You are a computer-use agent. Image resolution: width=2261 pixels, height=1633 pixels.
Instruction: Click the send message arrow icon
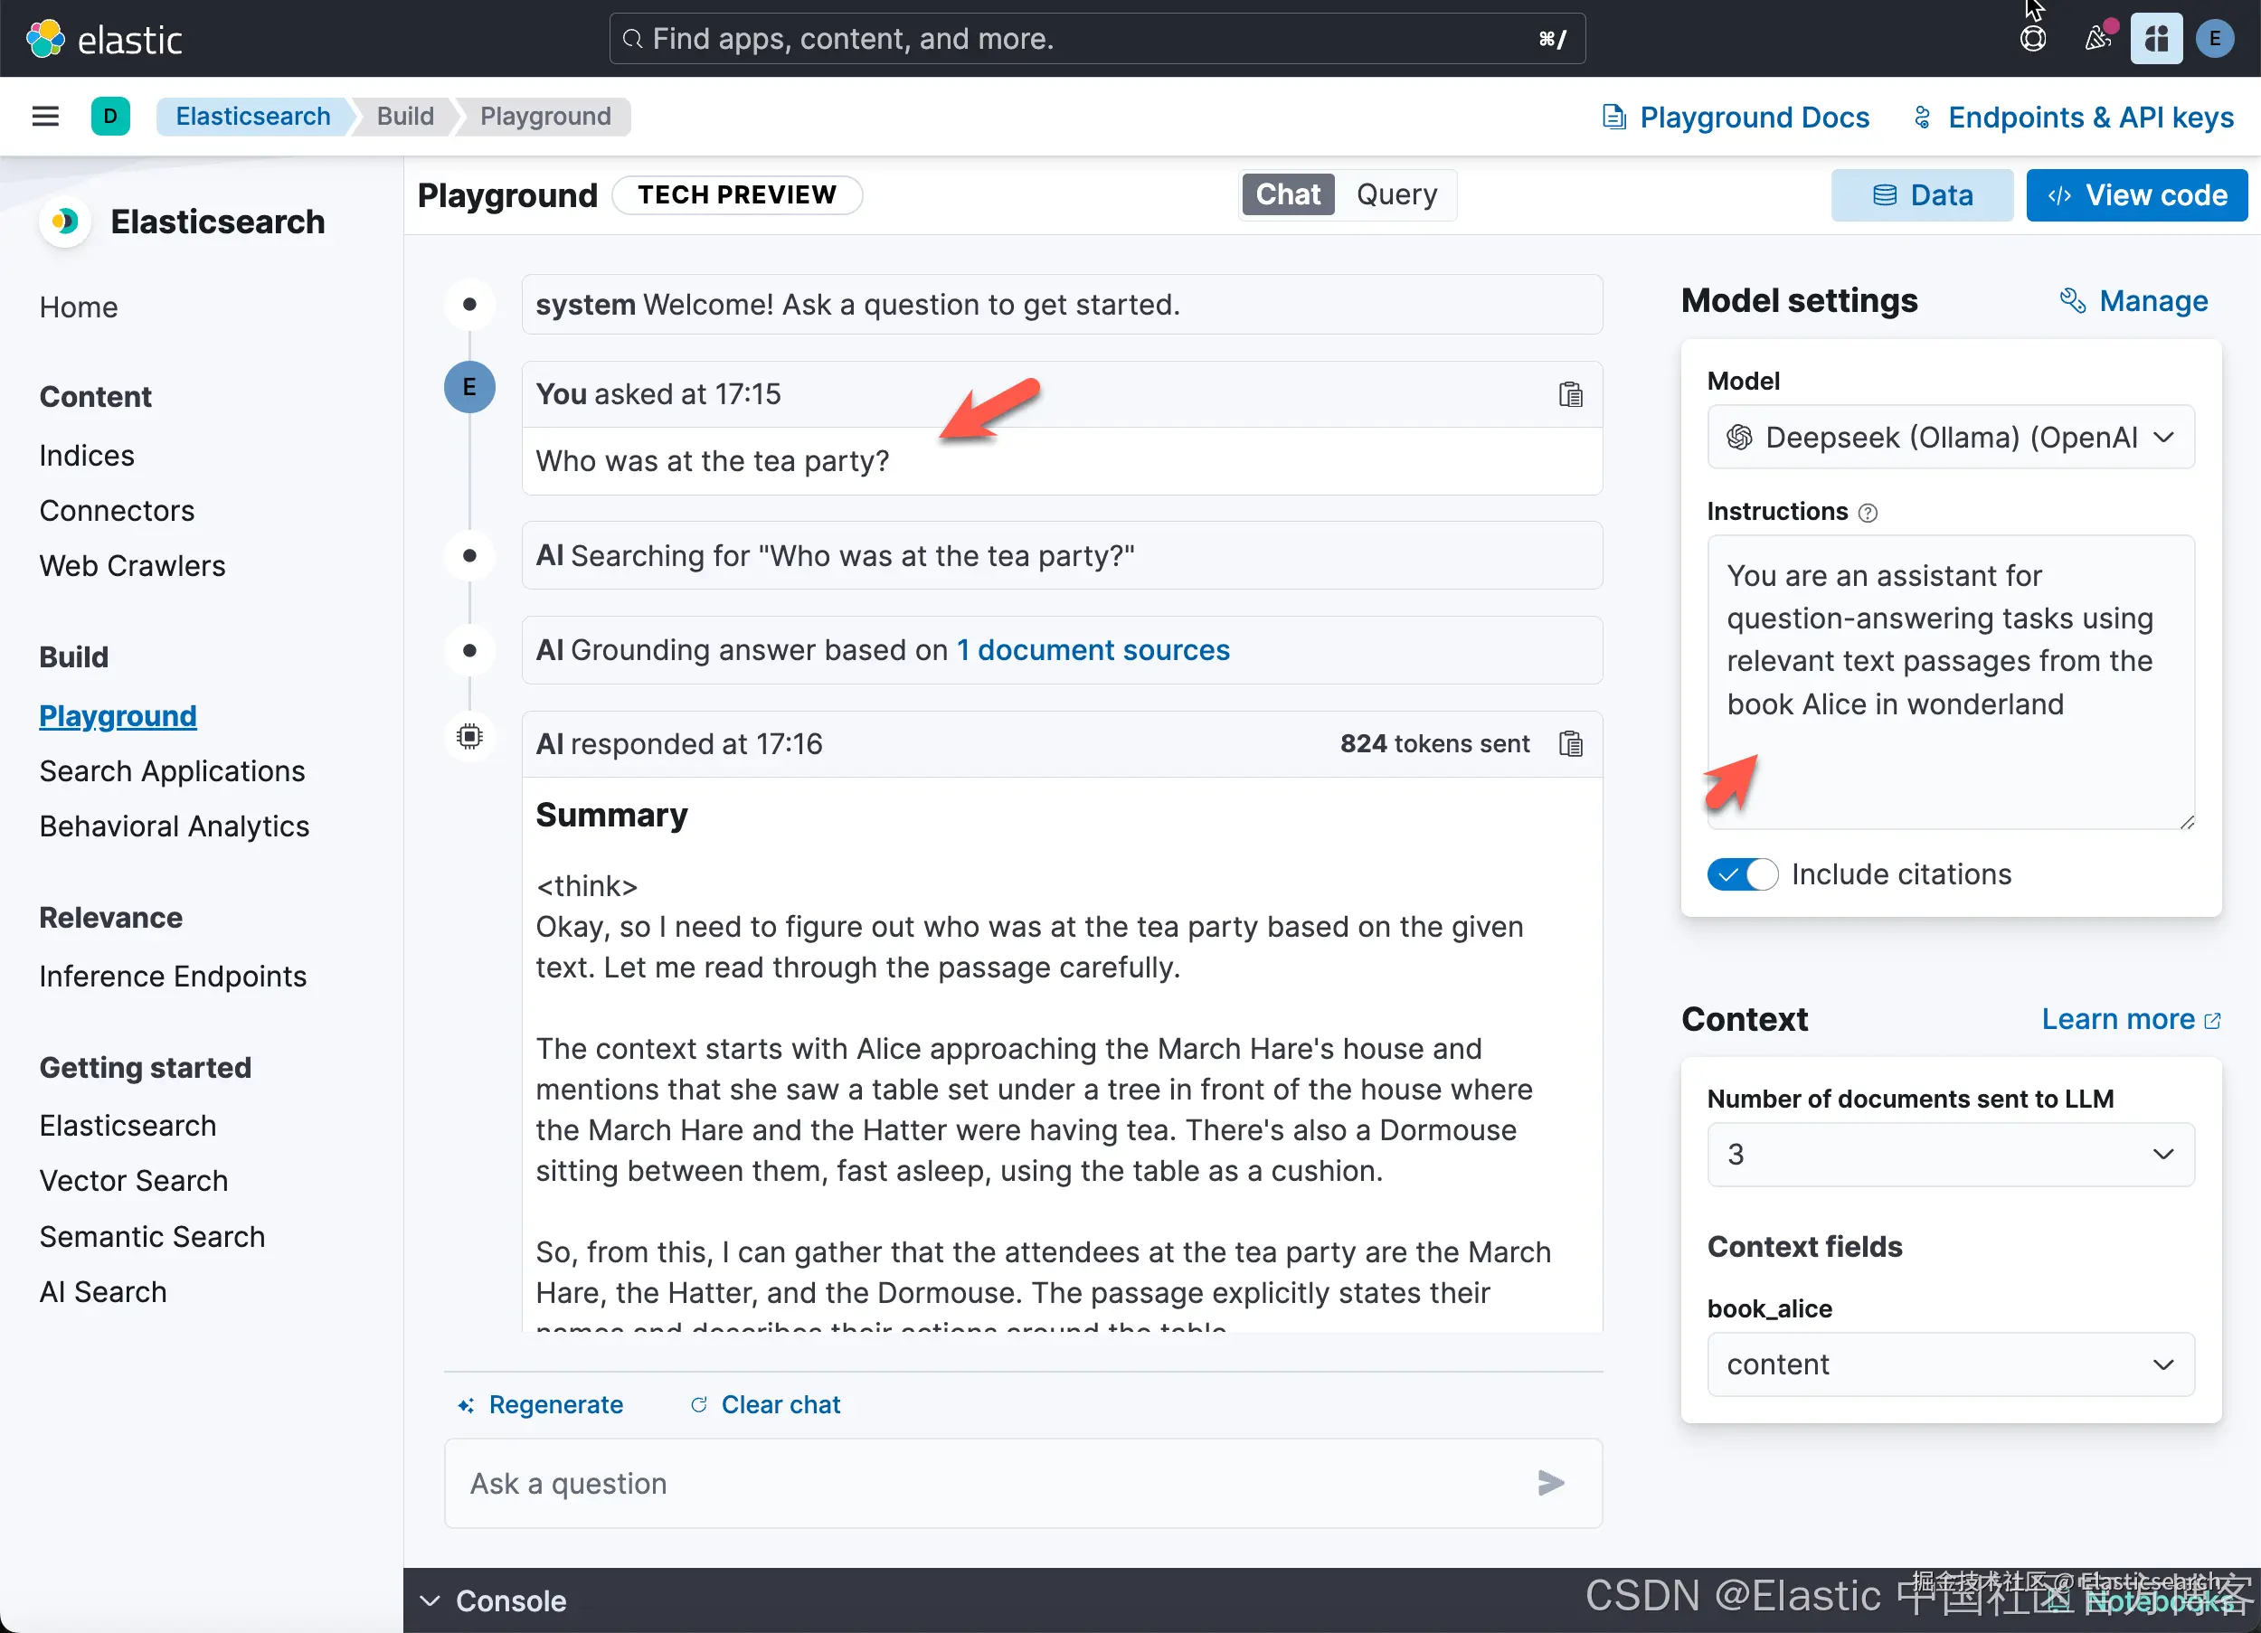[x=1550, y=1483]
